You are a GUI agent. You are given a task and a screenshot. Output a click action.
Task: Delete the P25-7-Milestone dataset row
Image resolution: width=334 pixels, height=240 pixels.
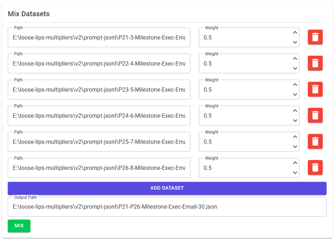click(315, 141)
